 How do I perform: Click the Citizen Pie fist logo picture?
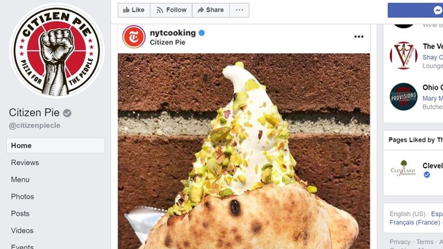(57, 51)
